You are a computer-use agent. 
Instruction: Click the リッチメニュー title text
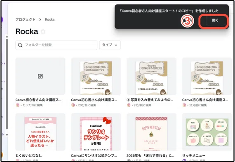pyautogui.click(x=194, y=155)
